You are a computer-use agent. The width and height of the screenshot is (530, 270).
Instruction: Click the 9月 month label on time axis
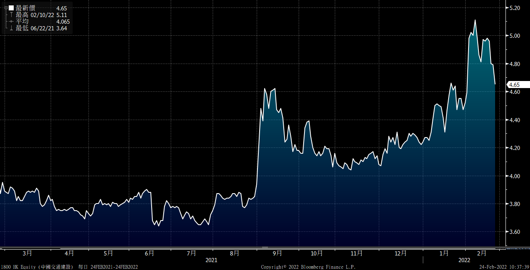pyautogui.click(x=277, y=253)
